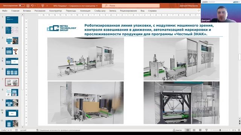Start slideshow icon in status bar
This screenshot has width=241, height=135.
206,130
